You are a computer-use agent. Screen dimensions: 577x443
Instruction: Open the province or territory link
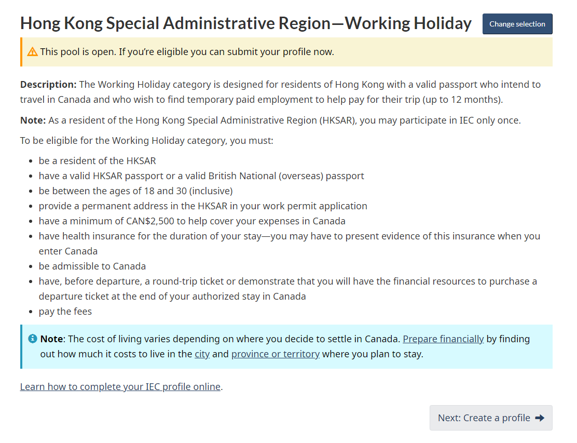click(275, 355)
